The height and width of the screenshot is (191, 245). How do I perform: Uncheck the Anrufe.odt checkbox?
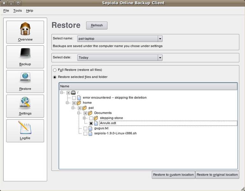[91, 124]
